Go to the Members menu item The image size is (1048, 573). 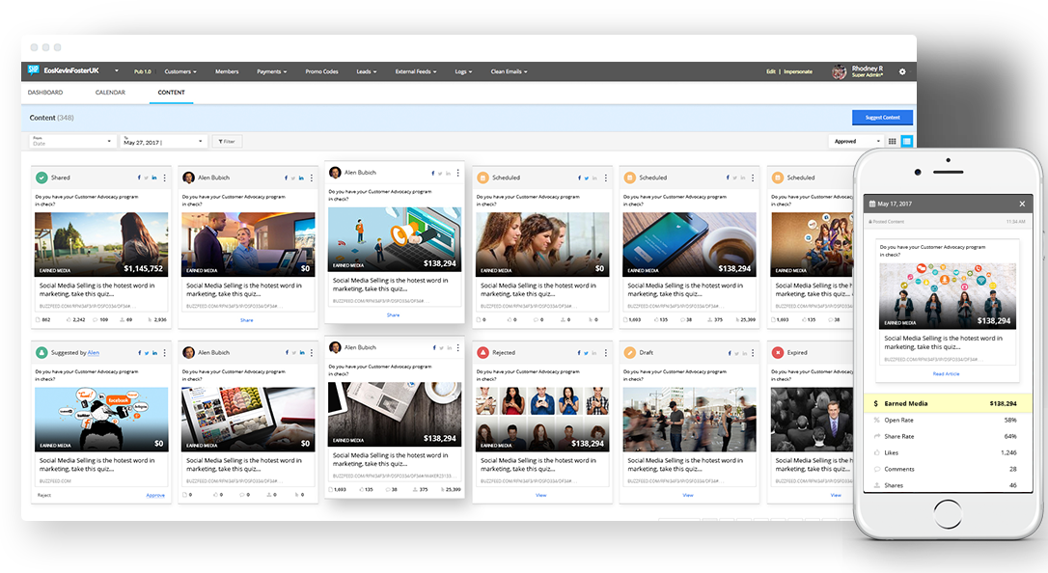[227, 71]
